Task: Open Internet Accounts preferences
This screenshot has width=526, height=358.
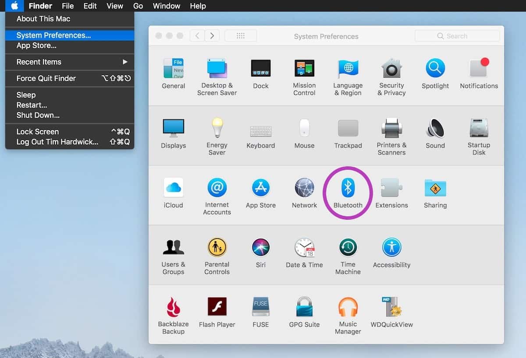Action: (217, 197)
